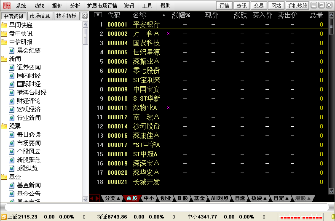Open 国际财经 news item icon

click(12, 84)
